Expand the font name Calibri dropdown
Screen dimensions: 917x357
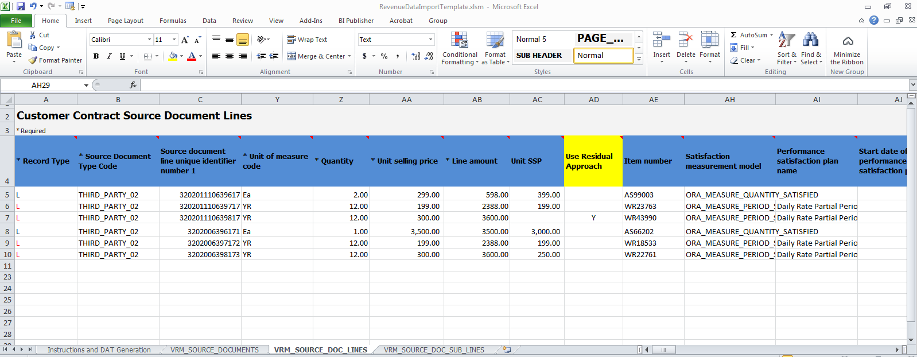pos(149,40)
